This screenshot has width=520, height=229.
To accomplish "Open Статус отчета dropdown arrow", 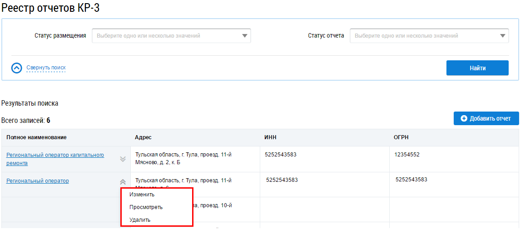I will [x=503, y=36].
